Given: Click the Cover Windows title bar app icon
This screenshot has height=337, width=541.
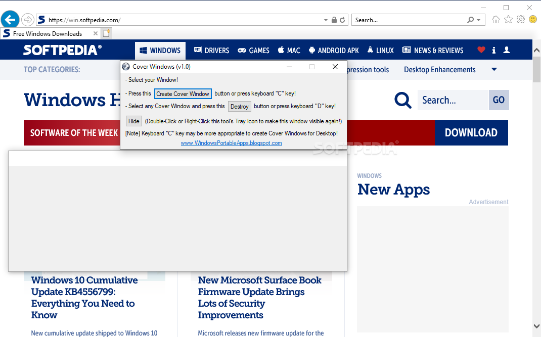Looking at the screenshot, I should pyautogui.click(x=126, y=67).
